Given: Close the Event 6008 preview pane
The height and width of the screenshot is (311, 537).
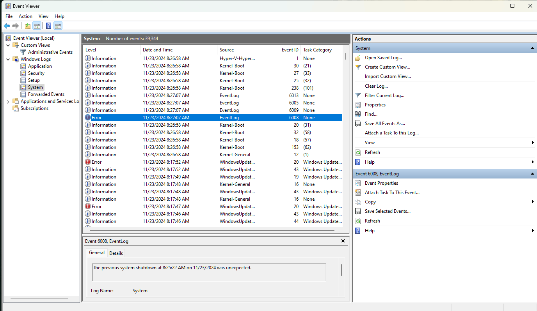Looking at the screenshot, I should tap(343, 241).
